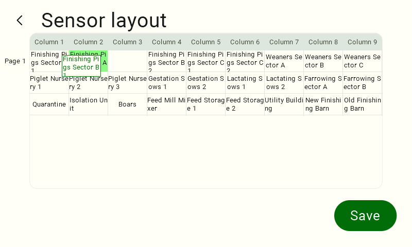
Task: Click the empty Column 3 cell in Page 1 row
Action: tap(127, 61)
